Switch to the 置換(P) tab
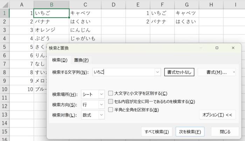This screenshot has height=141, width=245. [x=81, y=60]
